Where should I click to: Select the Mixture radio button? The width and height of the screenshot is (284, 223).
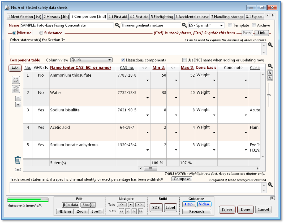pos(14,33)
